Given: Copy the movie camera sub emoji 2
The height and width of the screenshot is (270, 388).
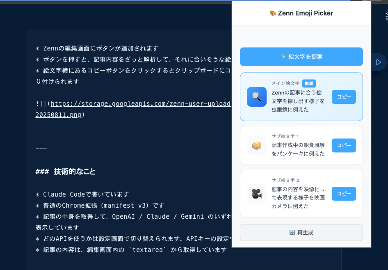Looking at the screenshot, I should pos(344,194).
